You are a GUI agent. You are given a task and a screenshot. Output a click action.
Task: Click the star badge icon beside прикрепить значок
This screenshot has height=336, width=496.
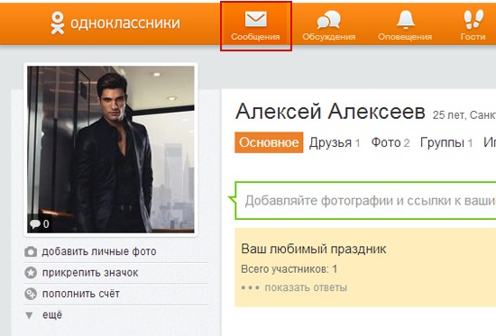31,272
